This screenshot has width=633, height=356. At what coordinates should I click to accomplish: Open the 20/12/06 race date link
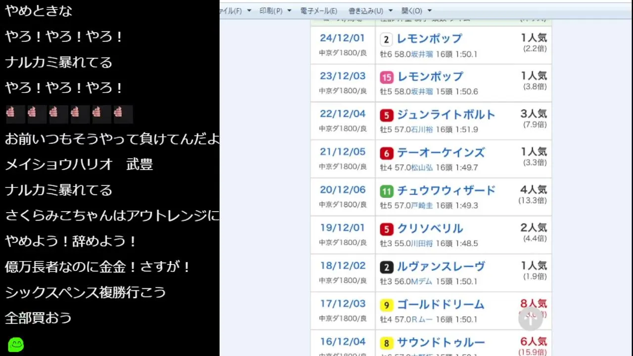coord(342,190)
